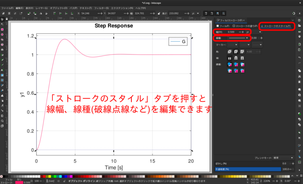Click Print icon in command bar
This screenshot has height=184, width=303.
299,36
